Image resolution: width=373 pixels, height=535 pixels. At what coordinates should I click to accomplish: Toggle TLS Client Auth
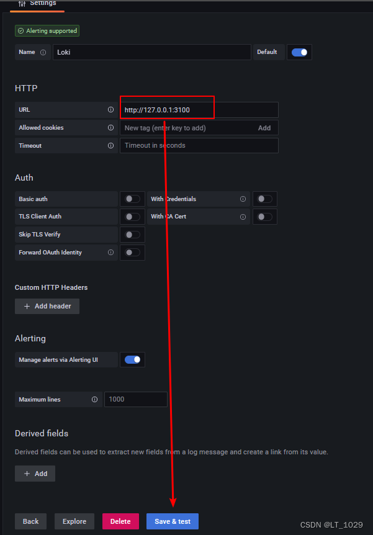pos(132,217)
